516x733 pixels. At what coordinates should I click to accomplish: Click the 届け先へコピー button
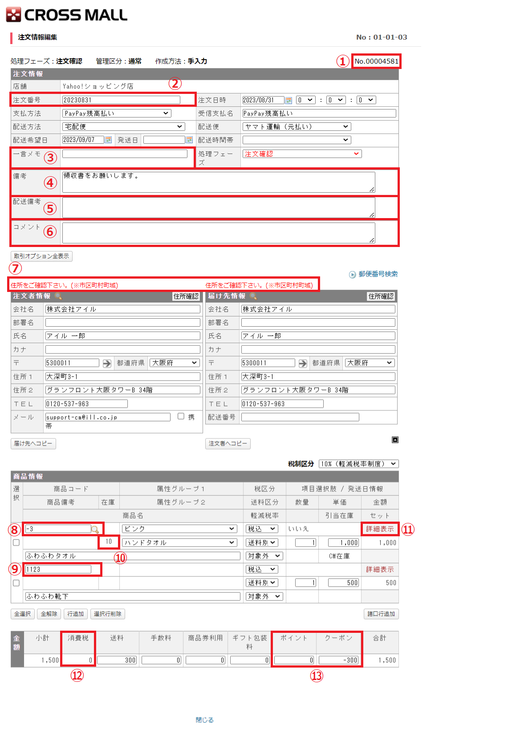tap(33, 444)
